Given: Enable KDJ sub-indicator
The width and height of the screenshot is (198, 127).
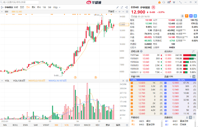Looking at the screenshot, I should [97, 125].
